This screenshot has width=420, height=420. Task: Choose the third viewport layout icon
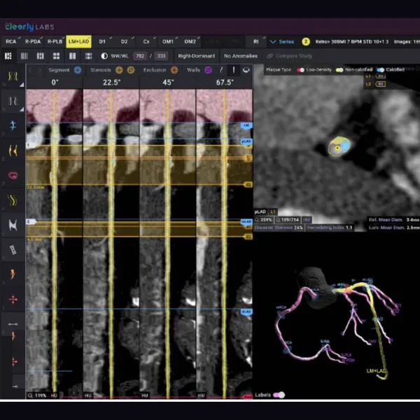pos(41,56)
